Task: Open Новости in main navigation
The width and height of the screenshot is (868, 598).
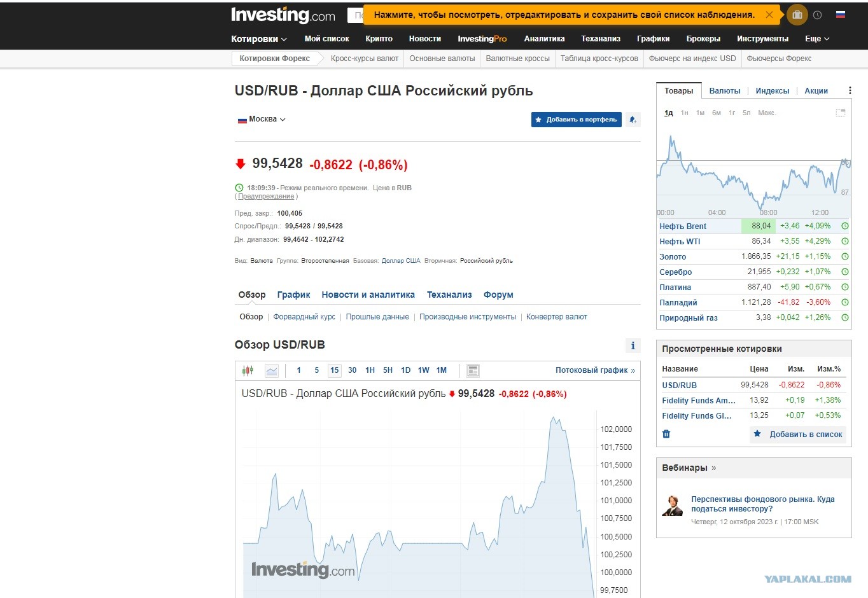Action: 425,39
